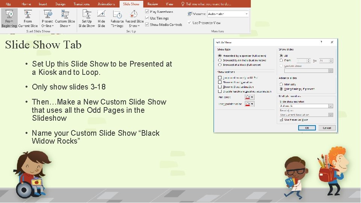
Task: Click help question mark in dialog
Action: tap(322, 42)
